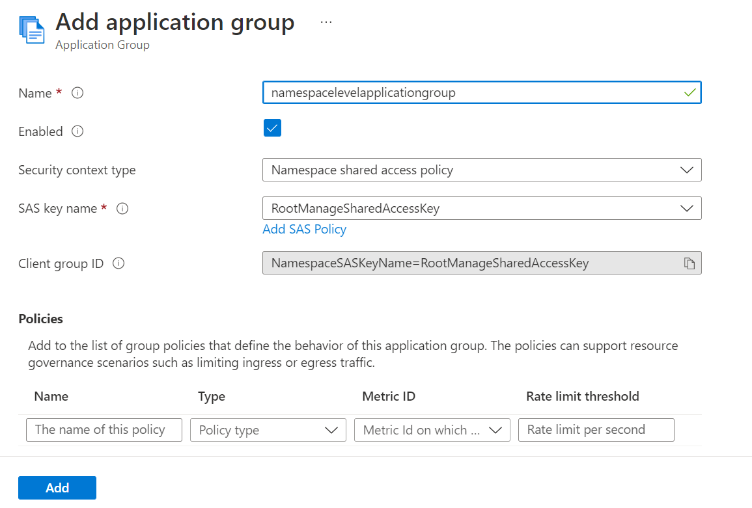This screenshot has height=508, width=752.
Task: Click the info icon beside SAS key name
Action: click(x=122, y=209)
